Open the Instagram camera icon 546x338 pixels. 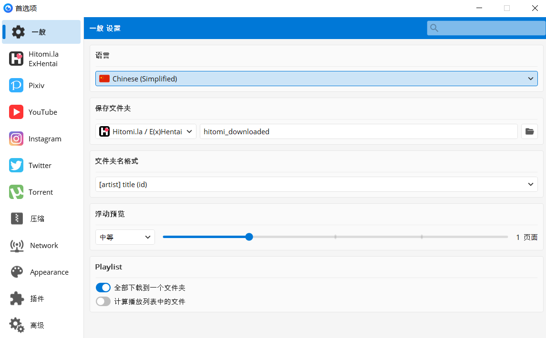pos(16,139)
